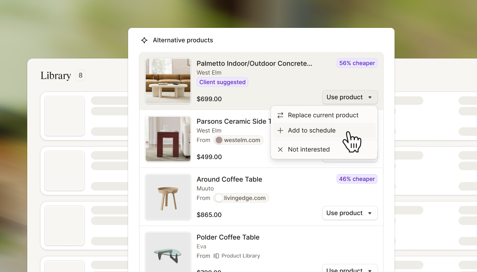
Task: Click the Around Coffee Table title
Action: tap(229, 180)
